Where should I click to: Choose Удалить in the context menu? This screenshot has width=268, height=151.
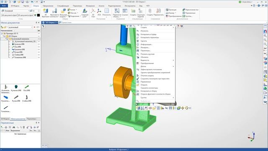(x=155, y=41)
